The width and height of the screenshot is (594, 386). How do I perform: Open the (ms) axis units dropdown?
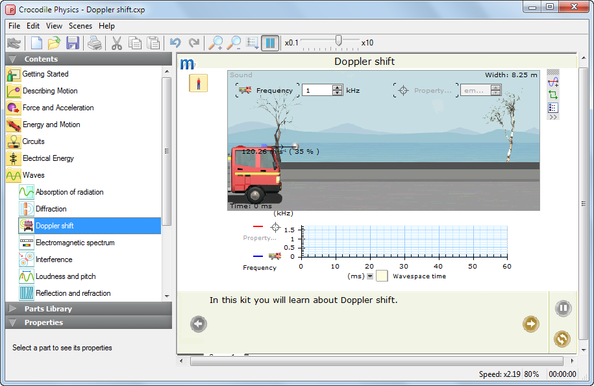[370, 276]
